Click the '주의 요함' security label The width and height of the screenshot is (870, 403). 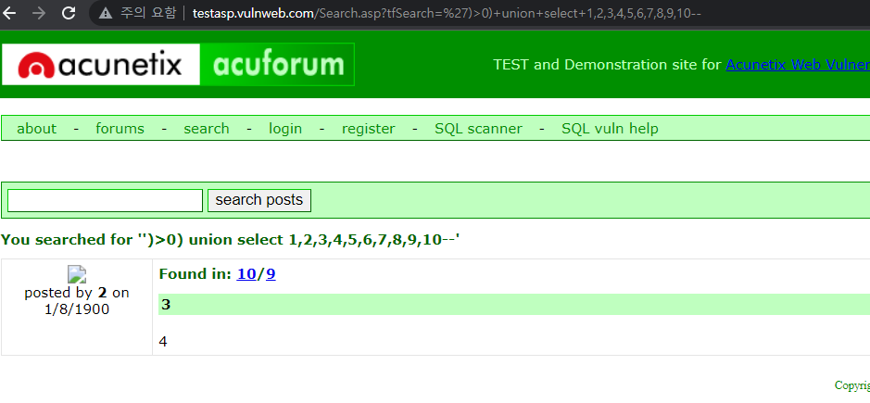coord(148,13)
